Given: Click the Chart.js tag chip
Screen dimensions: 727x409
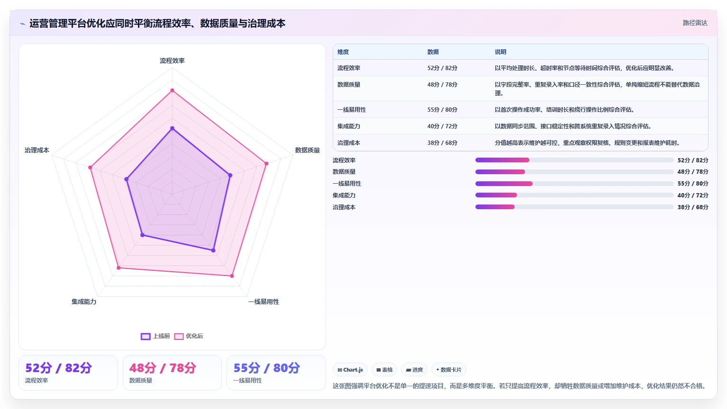Looking at the screenshot, I should click(x=350, y=370).
